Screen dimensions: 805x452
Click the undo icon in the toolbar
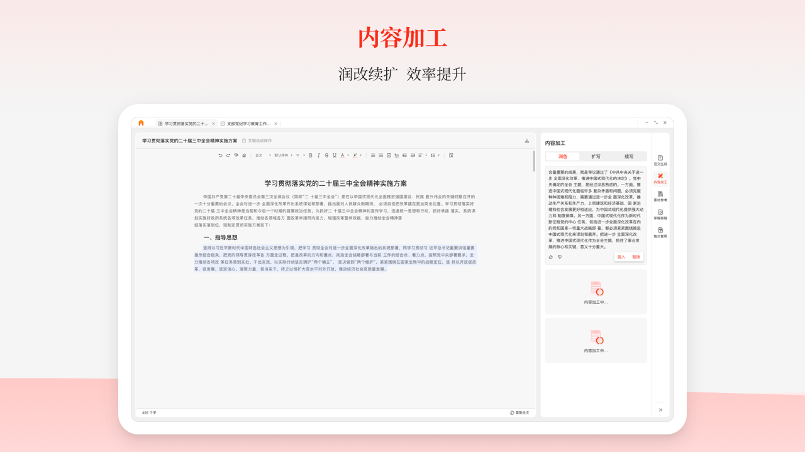(221, 155)
